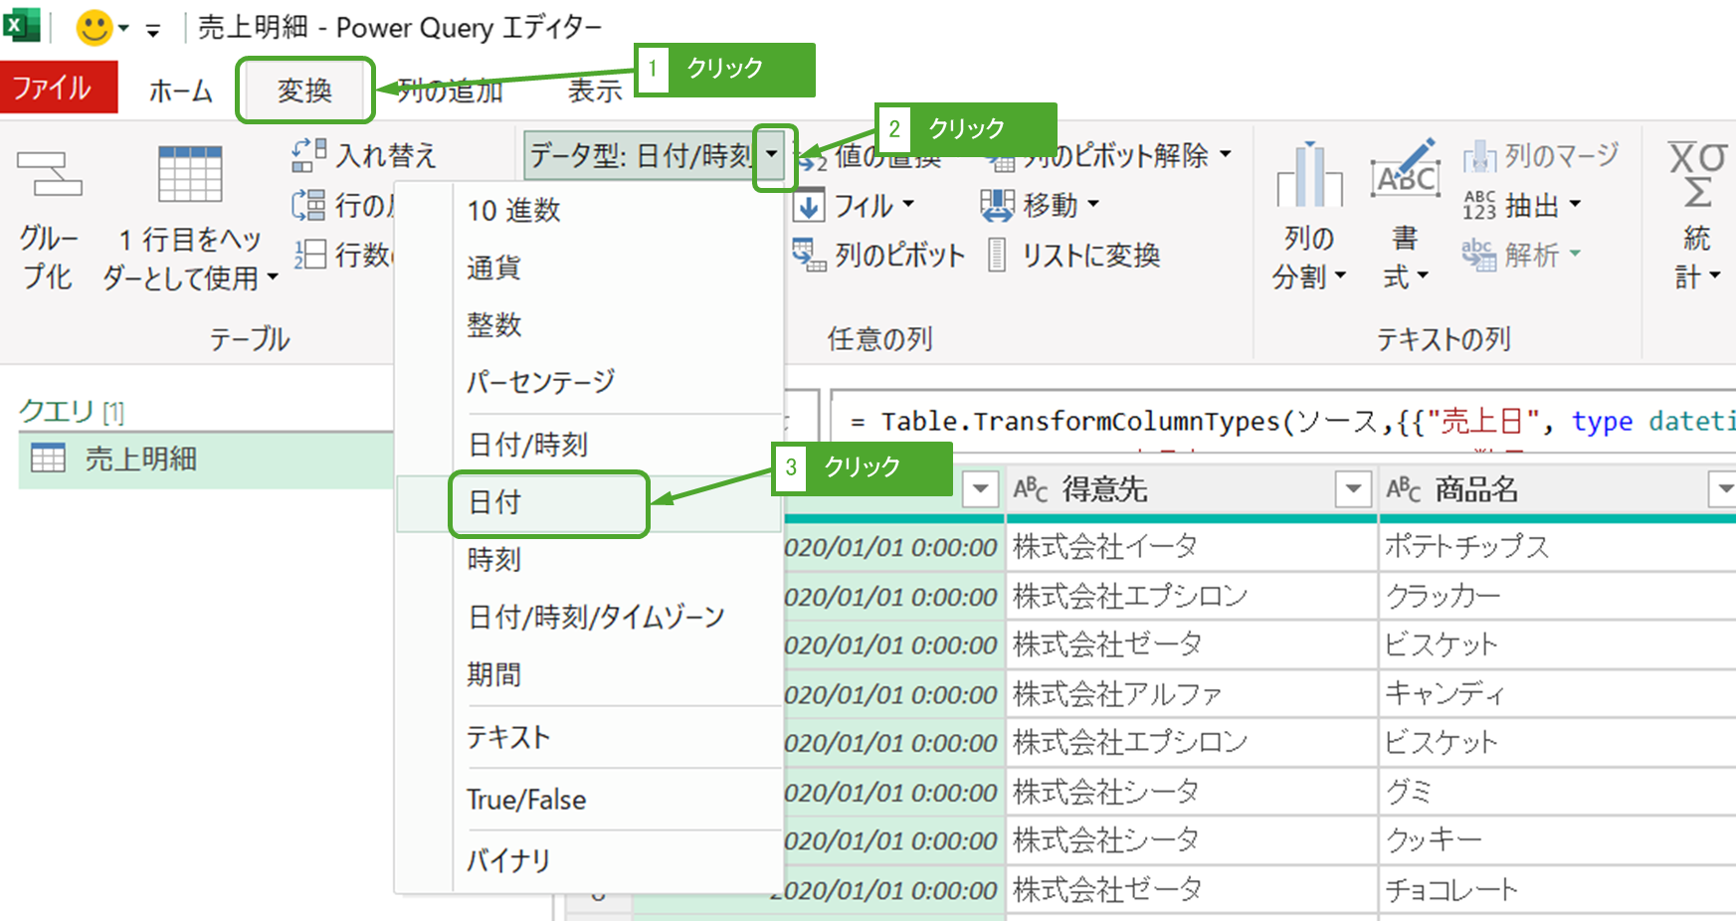The image size is (1736, 921).
Task: Choose テキスト in the data type list
Action: coord(508,737)
